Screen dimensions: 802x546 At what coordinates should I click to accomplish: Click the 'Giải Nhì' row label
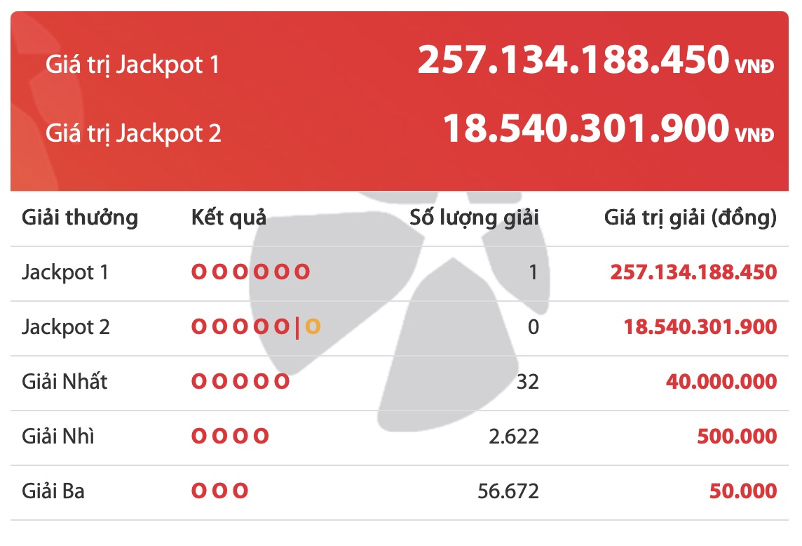tap(57, 437)
